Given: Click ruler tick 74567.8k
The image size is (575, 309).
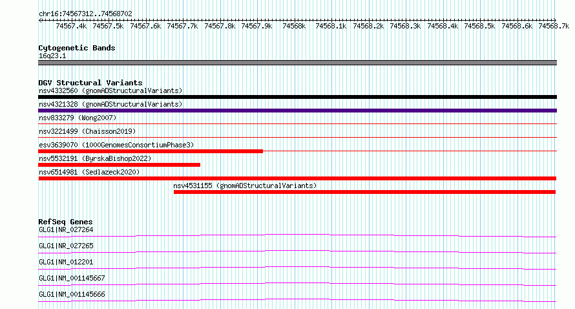Looking at the screenshot, I should [220, 26].
